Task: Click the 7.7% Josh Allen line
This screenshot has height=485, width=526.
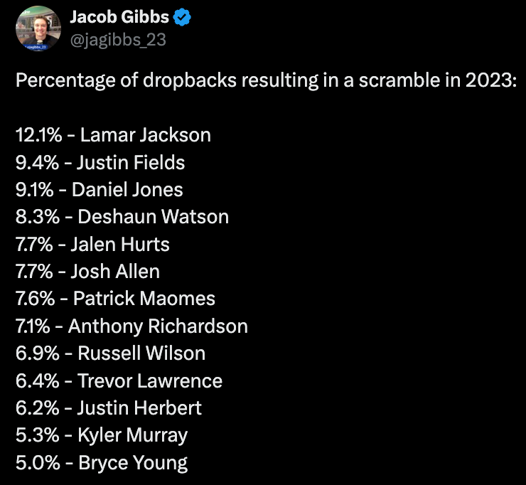Action: 87,272
